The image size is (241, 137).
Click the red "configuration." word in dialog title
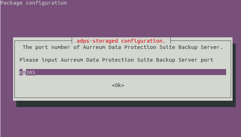pyautogui.click(x=143, y=41)
